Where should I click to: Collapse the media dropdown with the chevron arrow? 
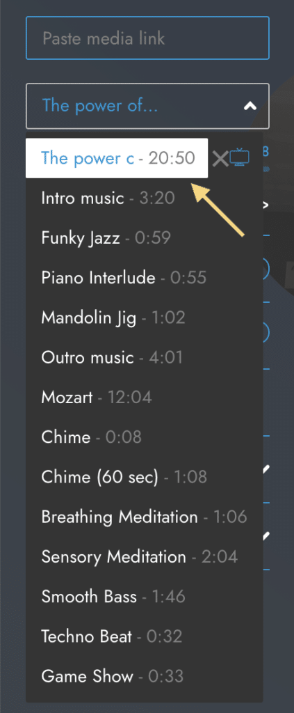[250, 107]
